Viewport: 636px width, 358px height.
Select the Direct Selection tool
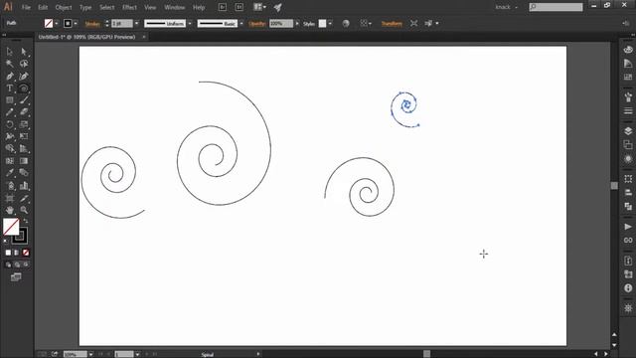tap(24, 52)
